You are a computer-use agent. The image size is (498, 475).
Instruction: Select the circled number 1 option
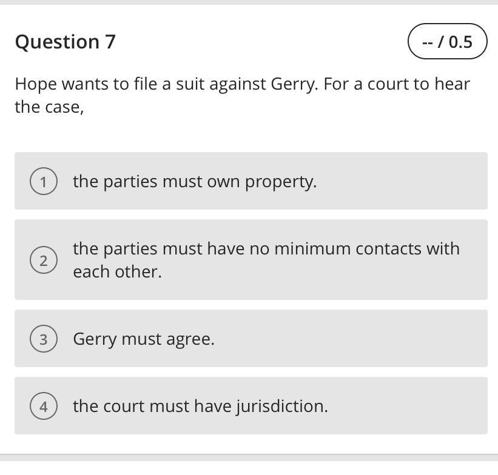43,181
